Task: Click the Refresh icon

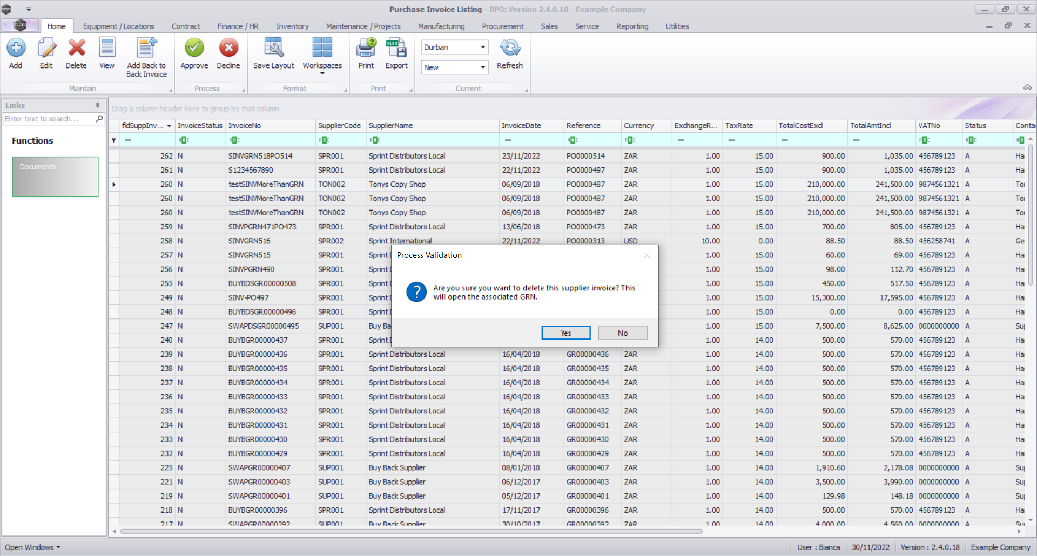Action: coord(509,49)
